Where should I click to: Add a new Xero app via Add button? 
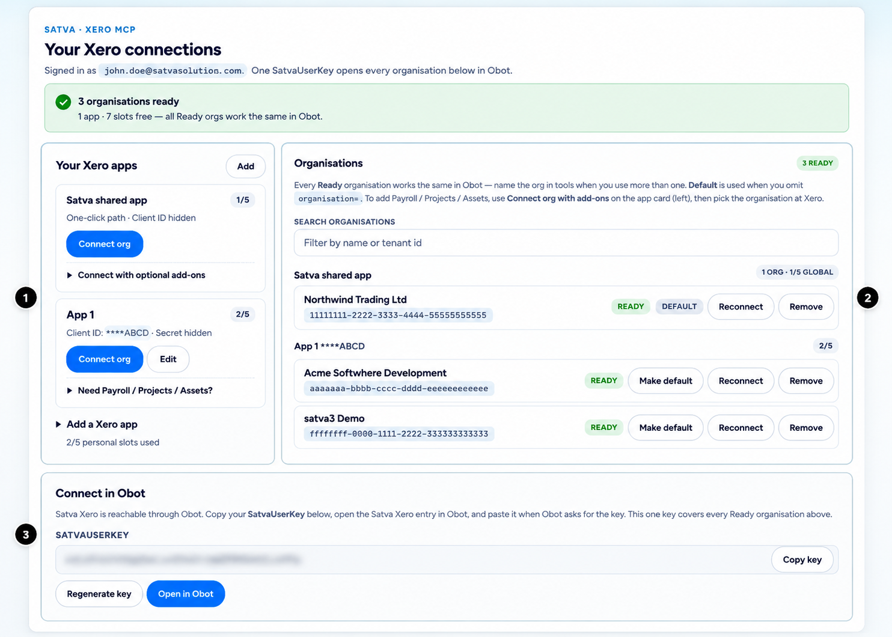(x=245, y=166)
